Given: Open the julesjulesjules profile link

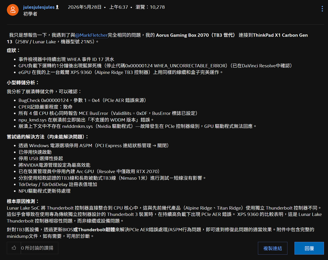Looking at the screenshot, I should 39,7.
